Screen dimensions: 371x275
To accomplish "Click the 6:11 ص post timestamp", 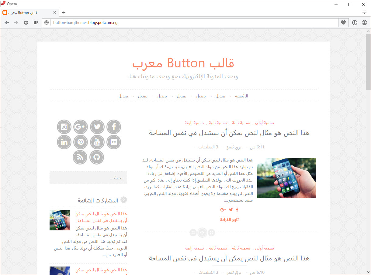I will [257, 147].
